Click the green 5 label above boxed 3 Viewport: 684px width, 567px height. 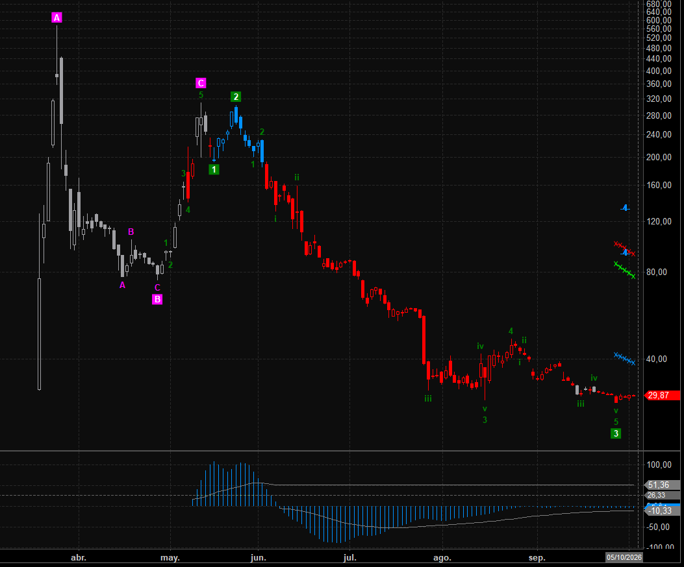tap(616, 422)
